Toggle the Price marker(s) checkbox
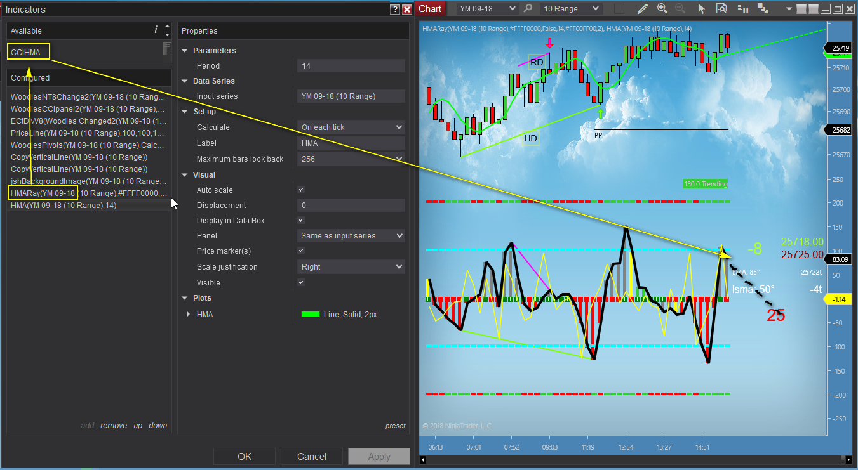Viewport: 858px width, 470px height. click(x=301, y=251)
